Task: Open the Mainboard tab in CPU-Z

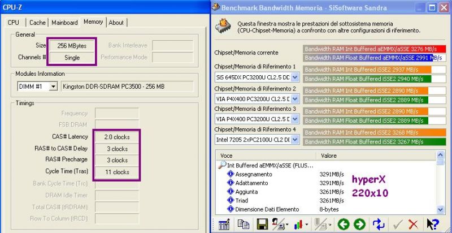Action: (x=64, y=23)
